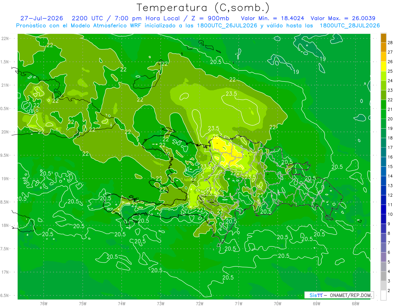This screenshot has width=399, height=308.
Task: Click the "75W" longitude axis label
Action: (x=83, y=303)
